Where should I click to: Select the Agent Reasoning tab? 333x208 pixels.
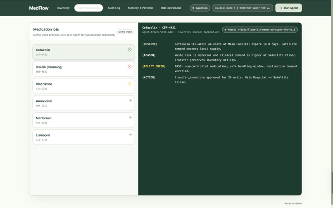tap(88, 8)
